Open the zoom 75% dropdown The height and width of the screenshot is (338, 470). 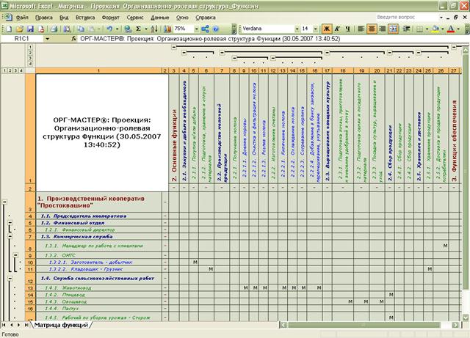point(197,29)
